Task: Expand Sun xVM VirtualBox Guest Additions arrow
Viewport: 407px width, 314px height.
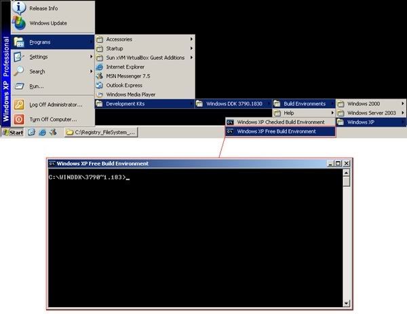Action: click(x=191, y=58)
